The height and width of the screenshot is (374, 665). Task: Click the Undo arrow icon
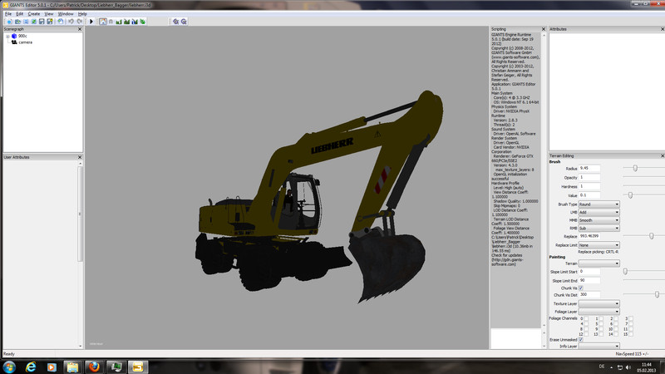[71, 22]
